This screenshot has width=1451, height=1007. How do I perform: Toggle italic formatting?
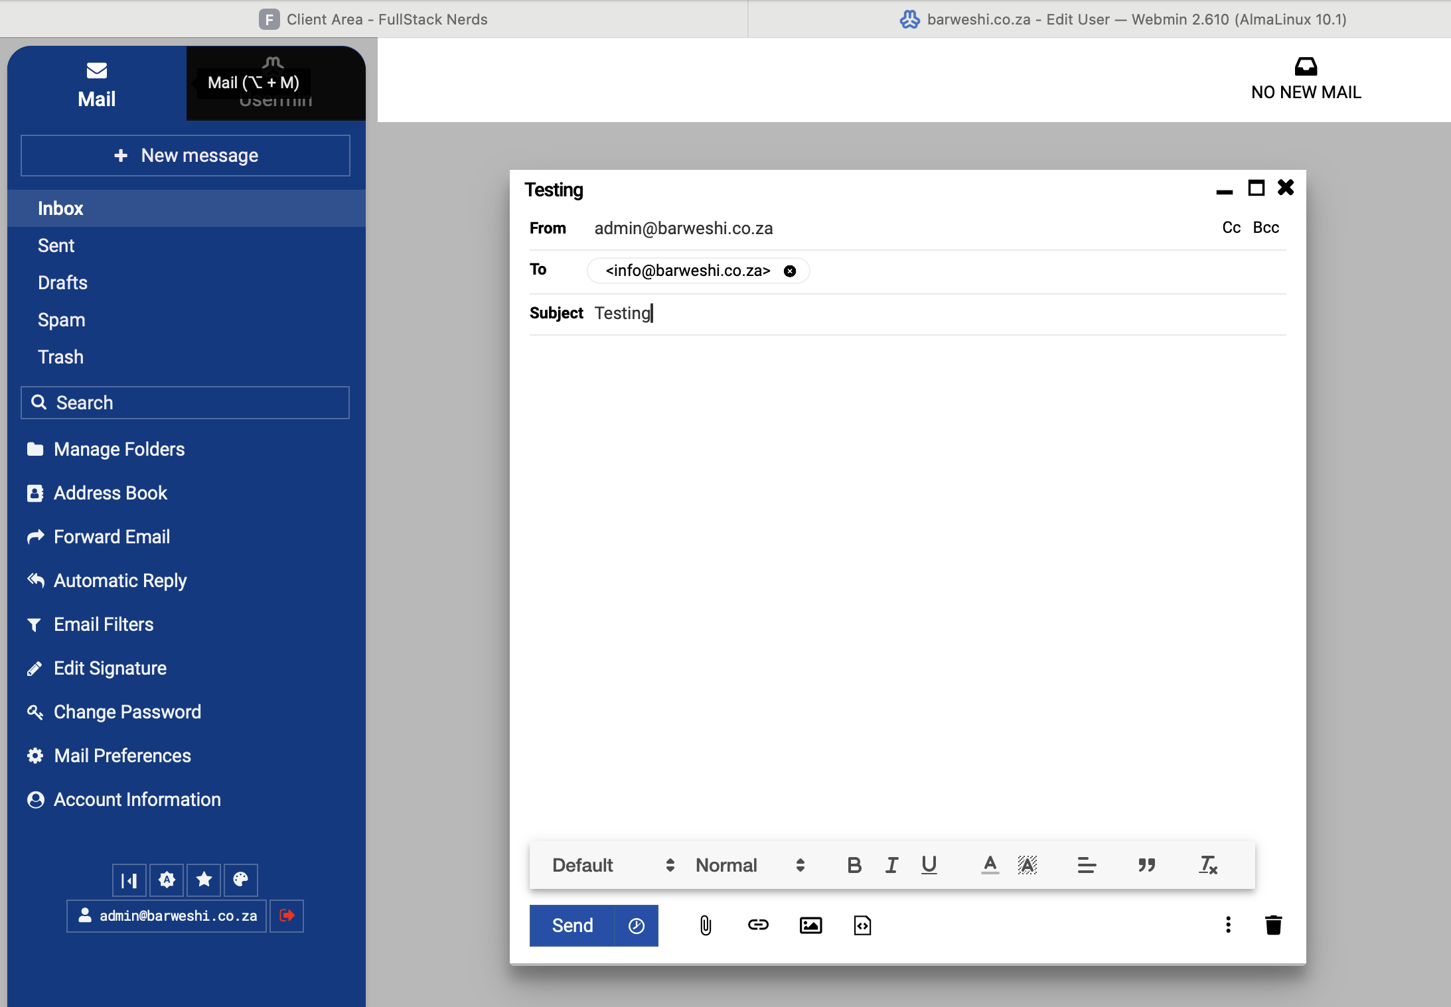point(891,865)
